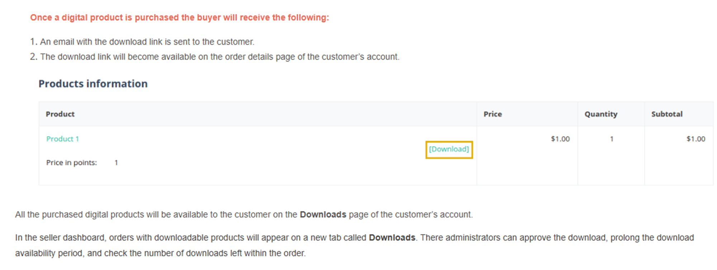This screenshot has height=270, width=717.
Task: Click the line starting availability period
Action: 160,254
